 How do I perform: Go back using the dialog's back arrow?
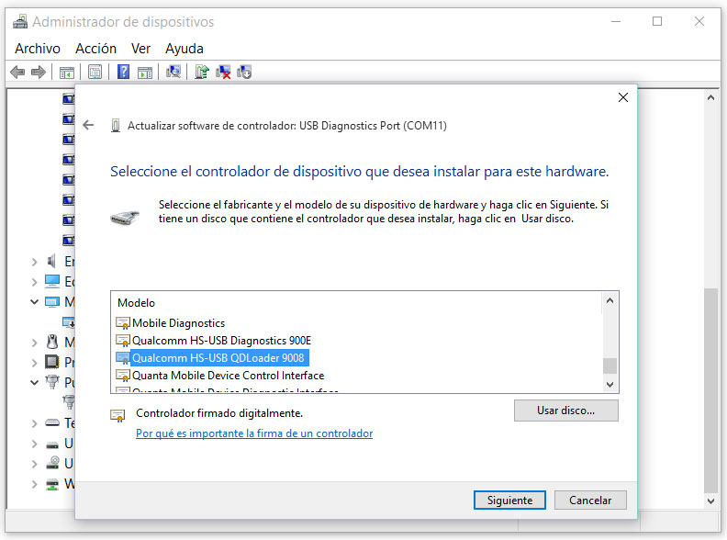click(x=88, y=125)
